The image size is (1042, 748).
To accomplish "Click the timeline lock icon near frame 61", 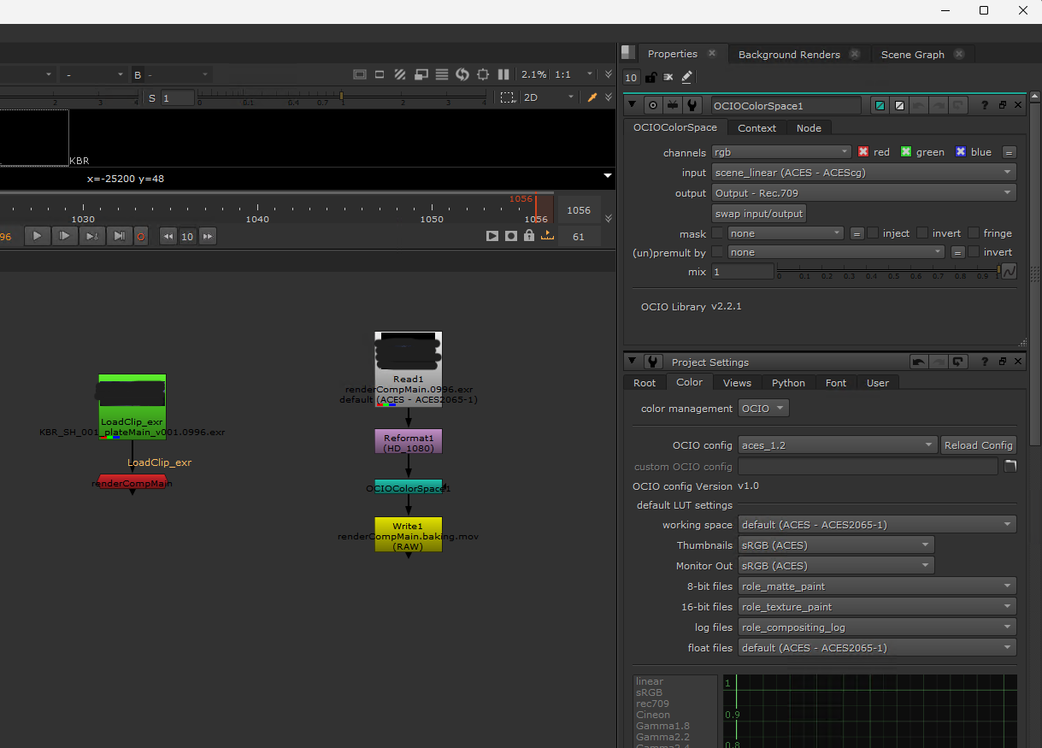I will [529, 236].
